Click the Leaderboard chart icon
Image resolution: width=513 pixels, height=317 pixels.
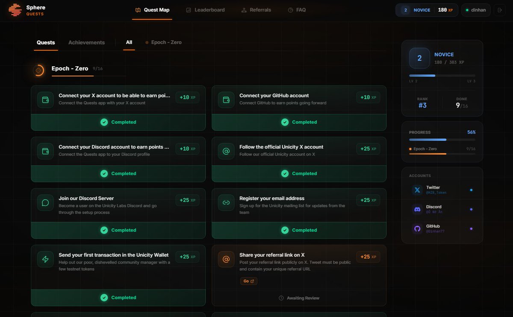[189, 10]
